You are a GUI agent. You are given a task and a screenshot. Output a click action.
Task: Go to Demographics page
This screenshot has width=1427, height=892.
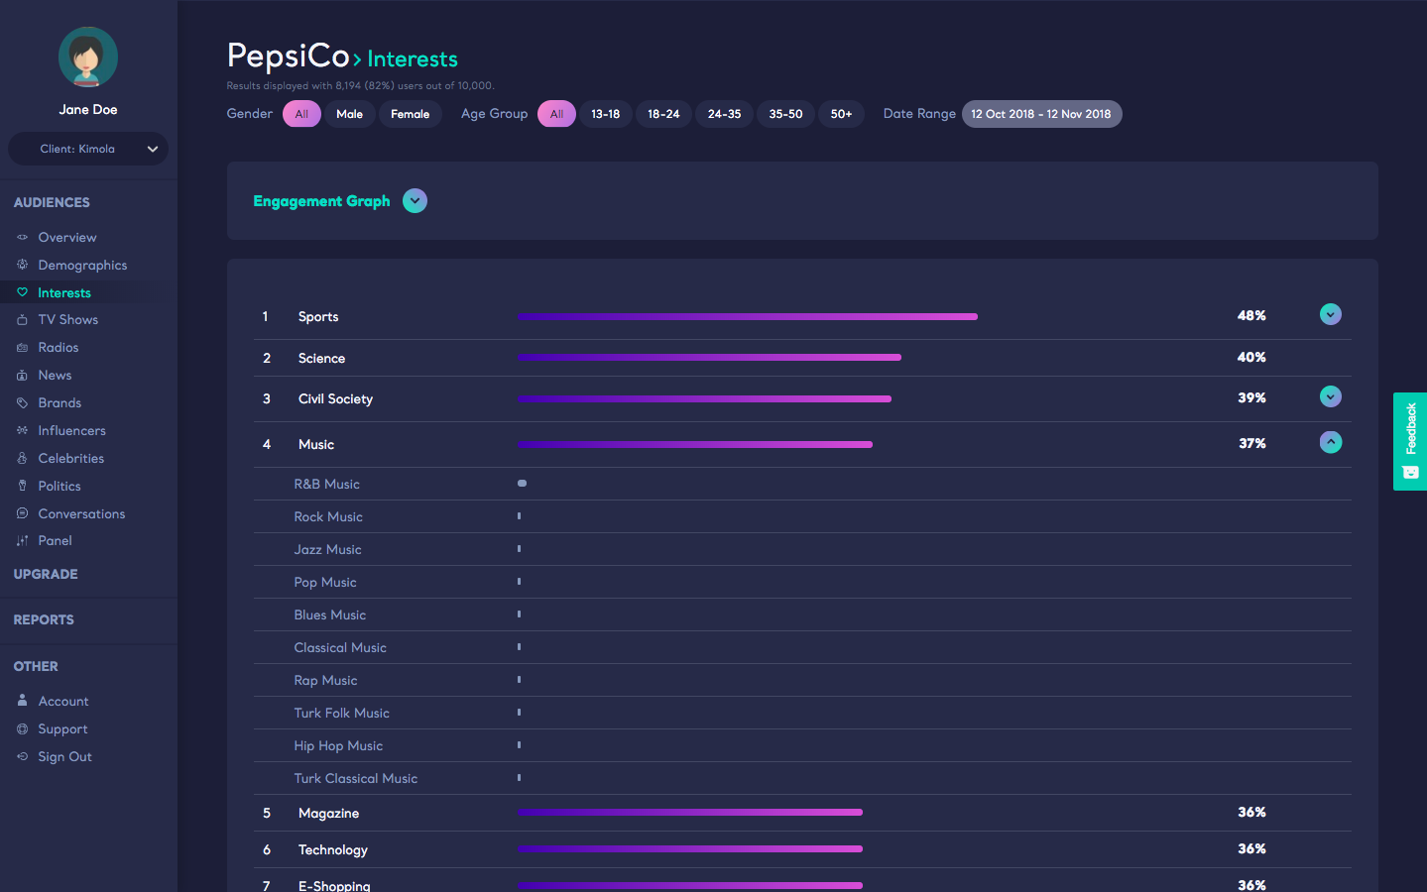(x=82, y=265)
